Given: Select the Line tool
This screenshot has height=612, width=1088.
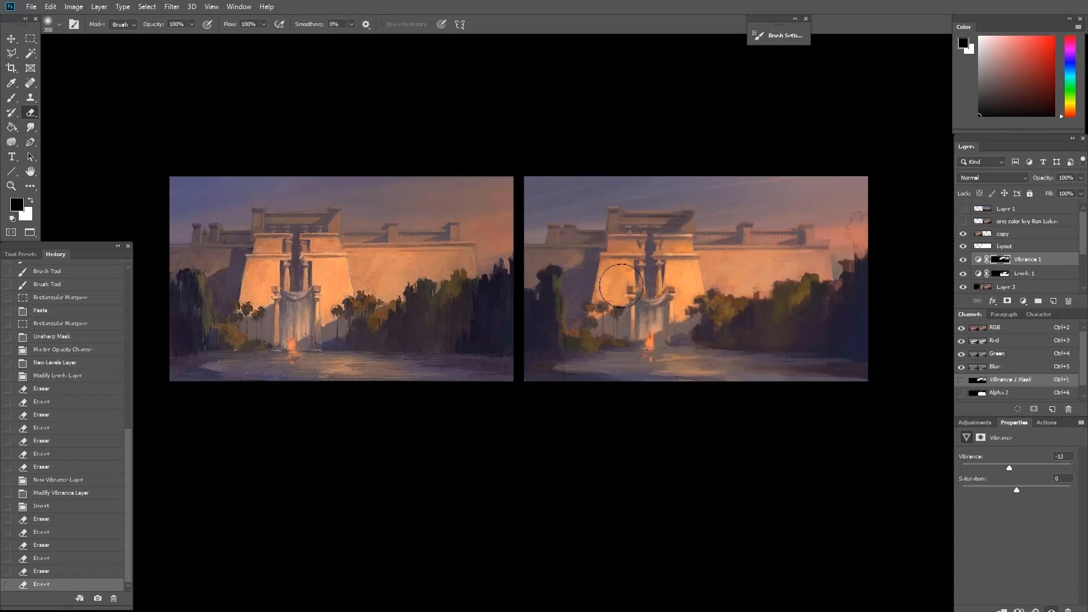Looking at the screenshot, I should 11,171.
